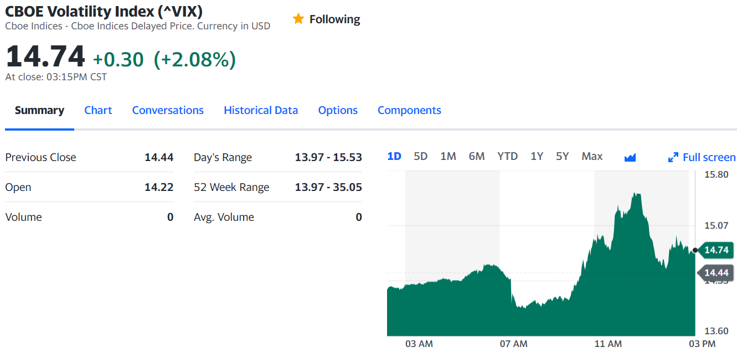Click the Cboe Indices Delayed Price subtitle

[138, 25]
